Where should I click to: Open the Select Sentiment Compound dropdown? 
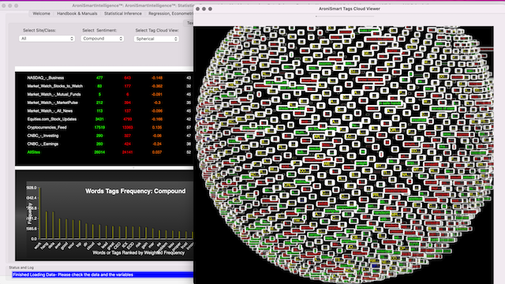click(102, 39)
